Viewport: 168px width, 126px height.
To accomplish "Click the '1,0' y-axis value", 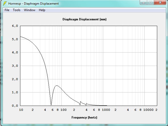I will click(15, 92).
